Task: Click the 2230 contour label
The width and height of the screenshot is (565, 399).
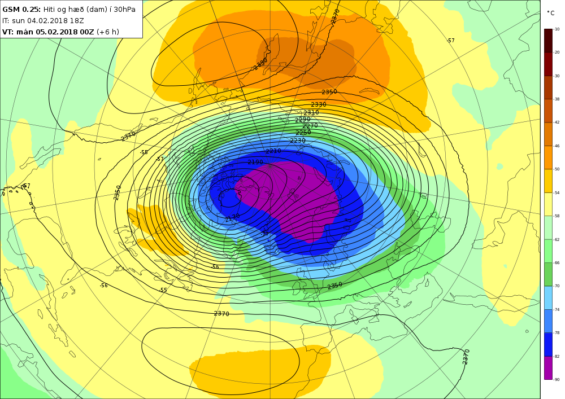Action: [x=298, y=141]
